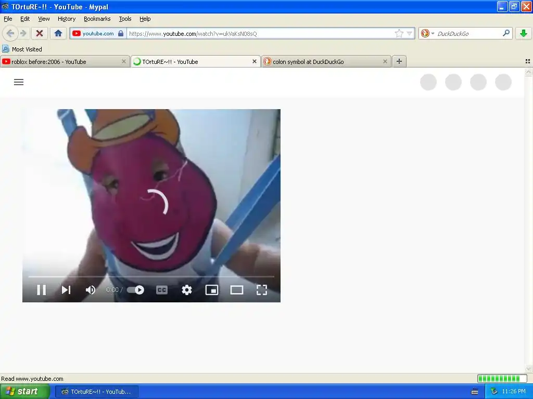This screenshot has height=399, width=533.
Task: Click system tray network icon
Action: click(494, 392)
